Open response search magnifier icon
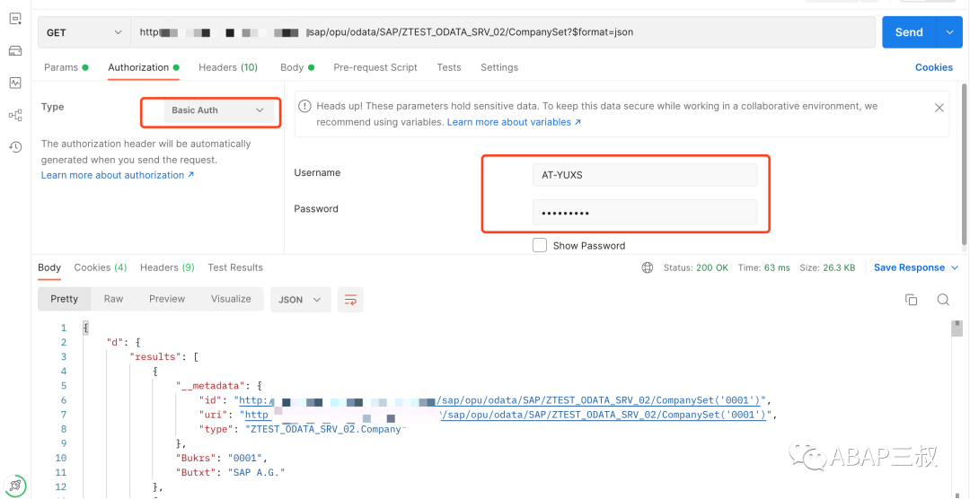Image resolution: width=970 pixels, height=499 pixels. pos(943,299)
